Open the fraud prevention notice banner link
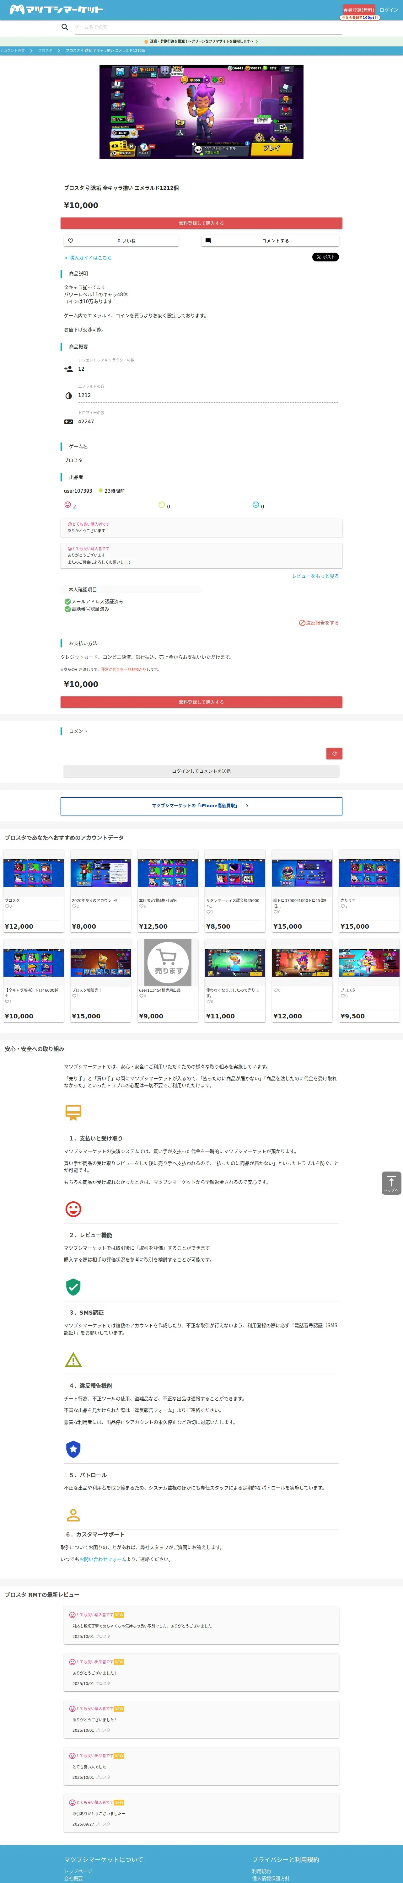Image resolution: width=403 pixels, height=1883 pixels. (x=201, y=42)
